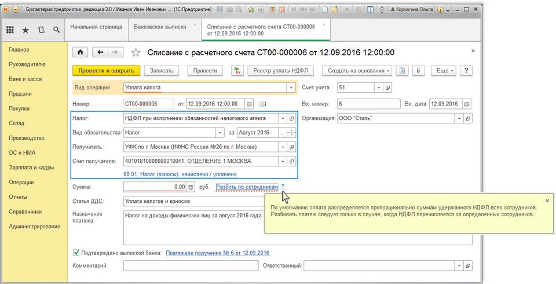Click the spinner on the 'за' month field
Screen dimensions: 556x284
[x=291, y=133]
